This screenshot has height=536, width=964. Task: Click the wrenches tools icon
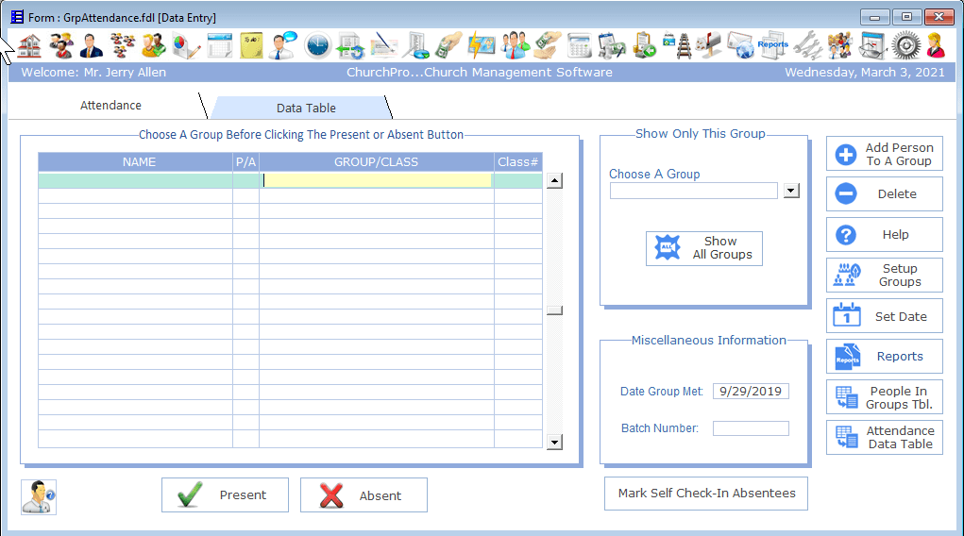[807, 46]
